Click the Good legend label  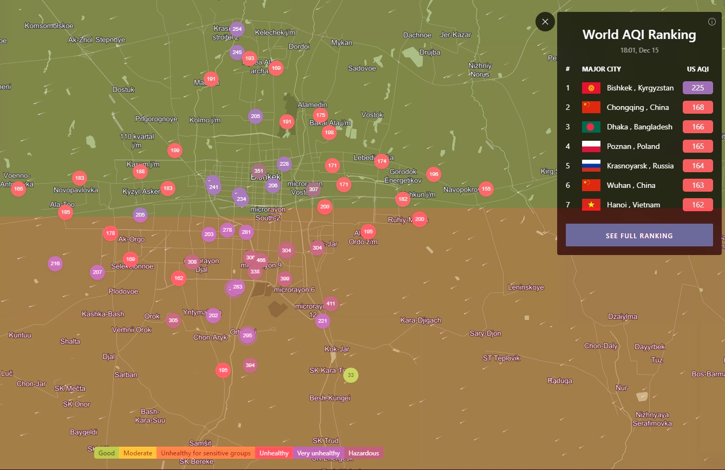pyautogui.click(x=107, y=453)
